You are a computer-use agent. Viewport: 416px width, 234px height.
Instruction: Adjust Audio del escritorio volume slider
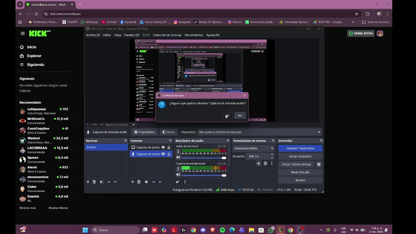(203, 158)
